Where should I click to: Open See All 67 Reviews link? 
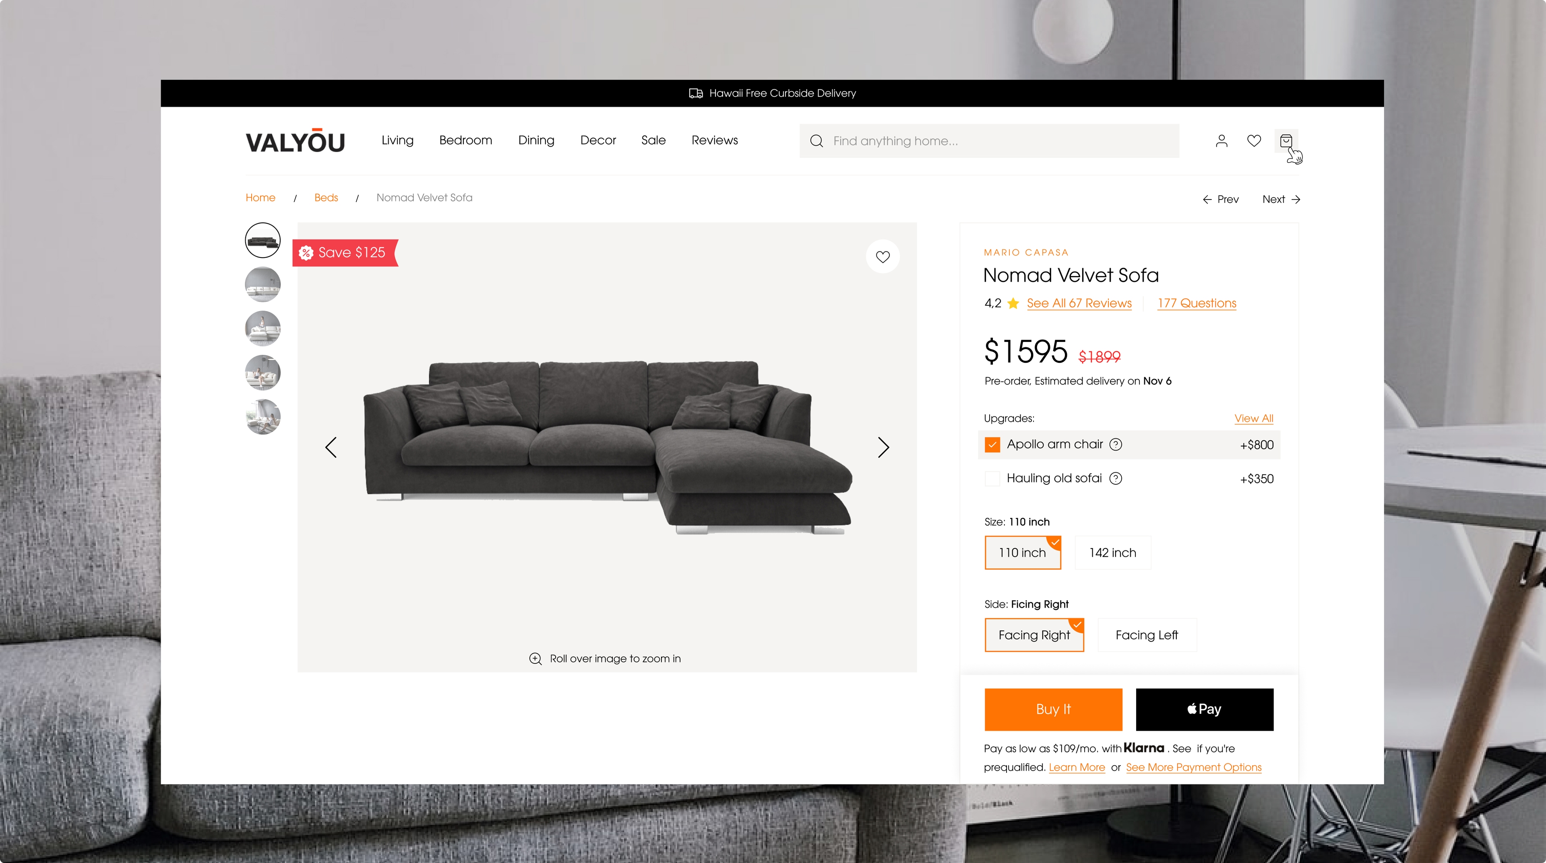[x=1079, y=303]
